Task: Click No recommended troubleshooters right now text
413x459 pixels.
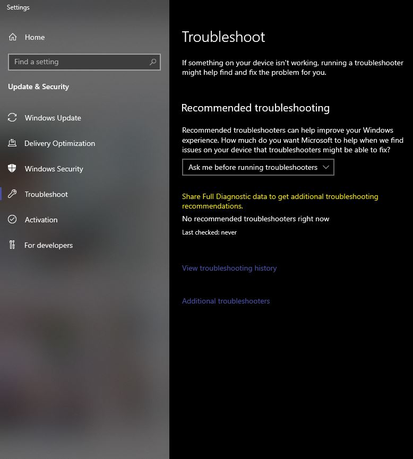Action: (x=256, y=219)
